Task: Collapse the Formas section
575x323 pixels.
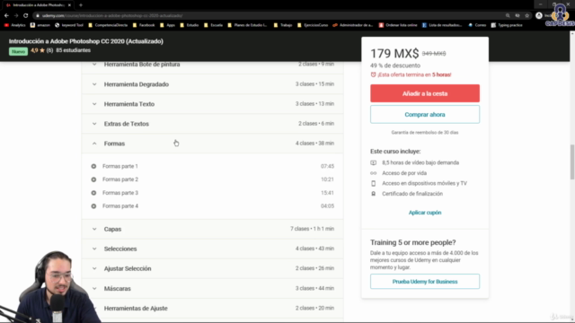Action: 212,144
